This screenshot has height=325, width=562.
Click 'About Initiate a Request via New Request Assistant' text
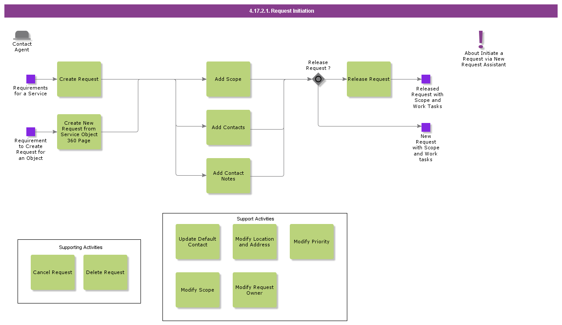click(484, 59)
